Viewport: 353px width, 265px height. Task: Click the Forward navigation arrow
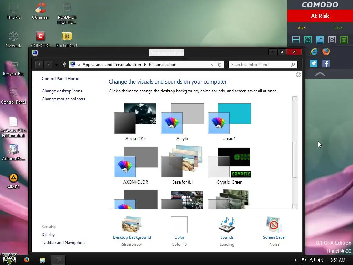coord(48,65)
